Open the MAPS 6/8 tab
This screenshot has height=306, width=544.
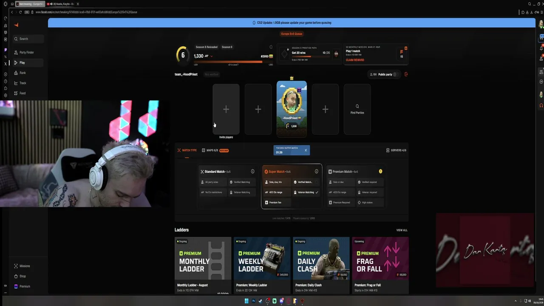tap(215, 150)
